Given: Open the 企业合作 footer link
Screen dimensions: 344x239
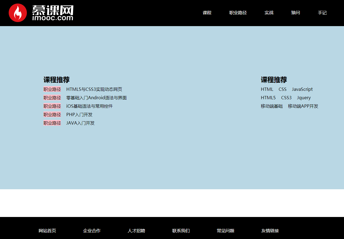Looking at the screenshot, I should coord(92,231).
